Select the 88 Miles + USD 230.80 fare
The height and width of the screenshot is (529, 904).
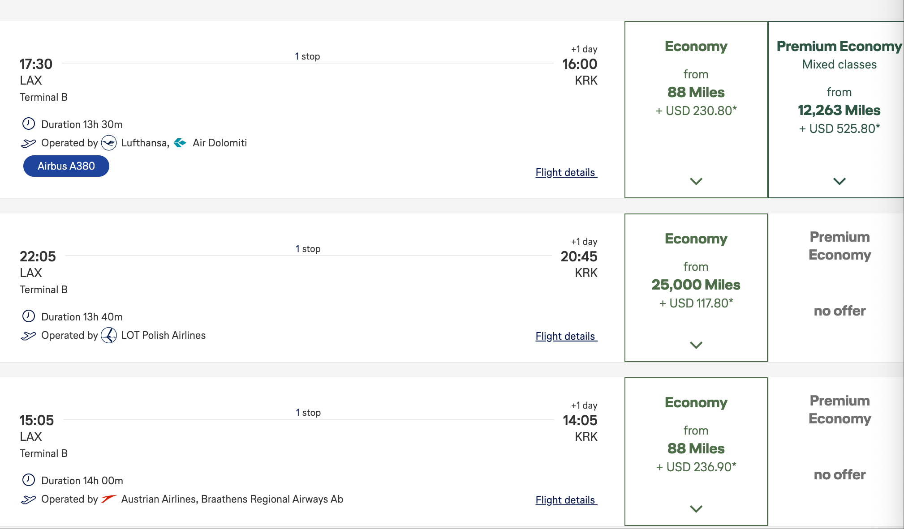point(696,92)
